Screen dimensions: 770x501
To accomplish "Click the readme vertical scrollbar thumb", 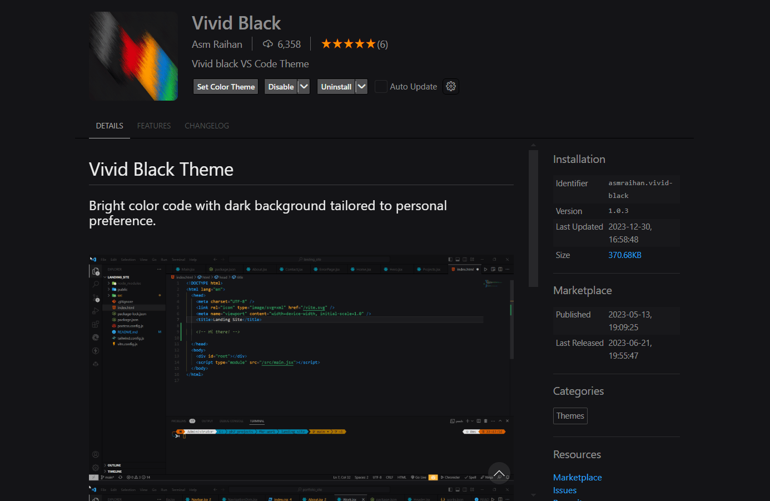I will click(x=533, y=218).
